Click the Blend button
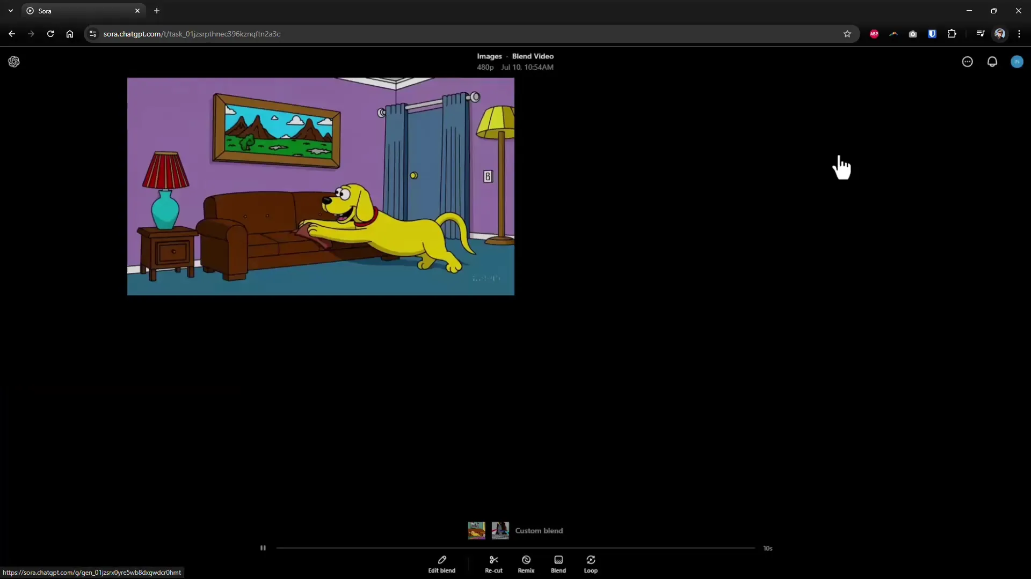The width and height of the screenshot is (1031, 579). click(558, 564)
